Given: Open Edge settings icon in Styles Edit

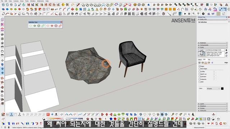Looking at the screenshot, I should click(x=199, y=63).
